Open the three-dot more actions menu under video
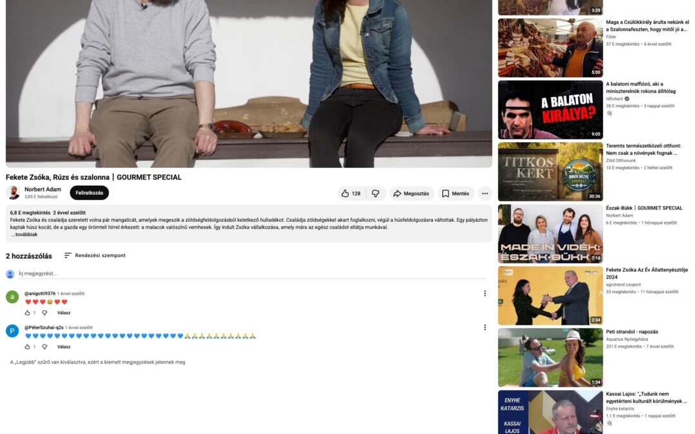This screenshot has height=434, width=695. 485,194
